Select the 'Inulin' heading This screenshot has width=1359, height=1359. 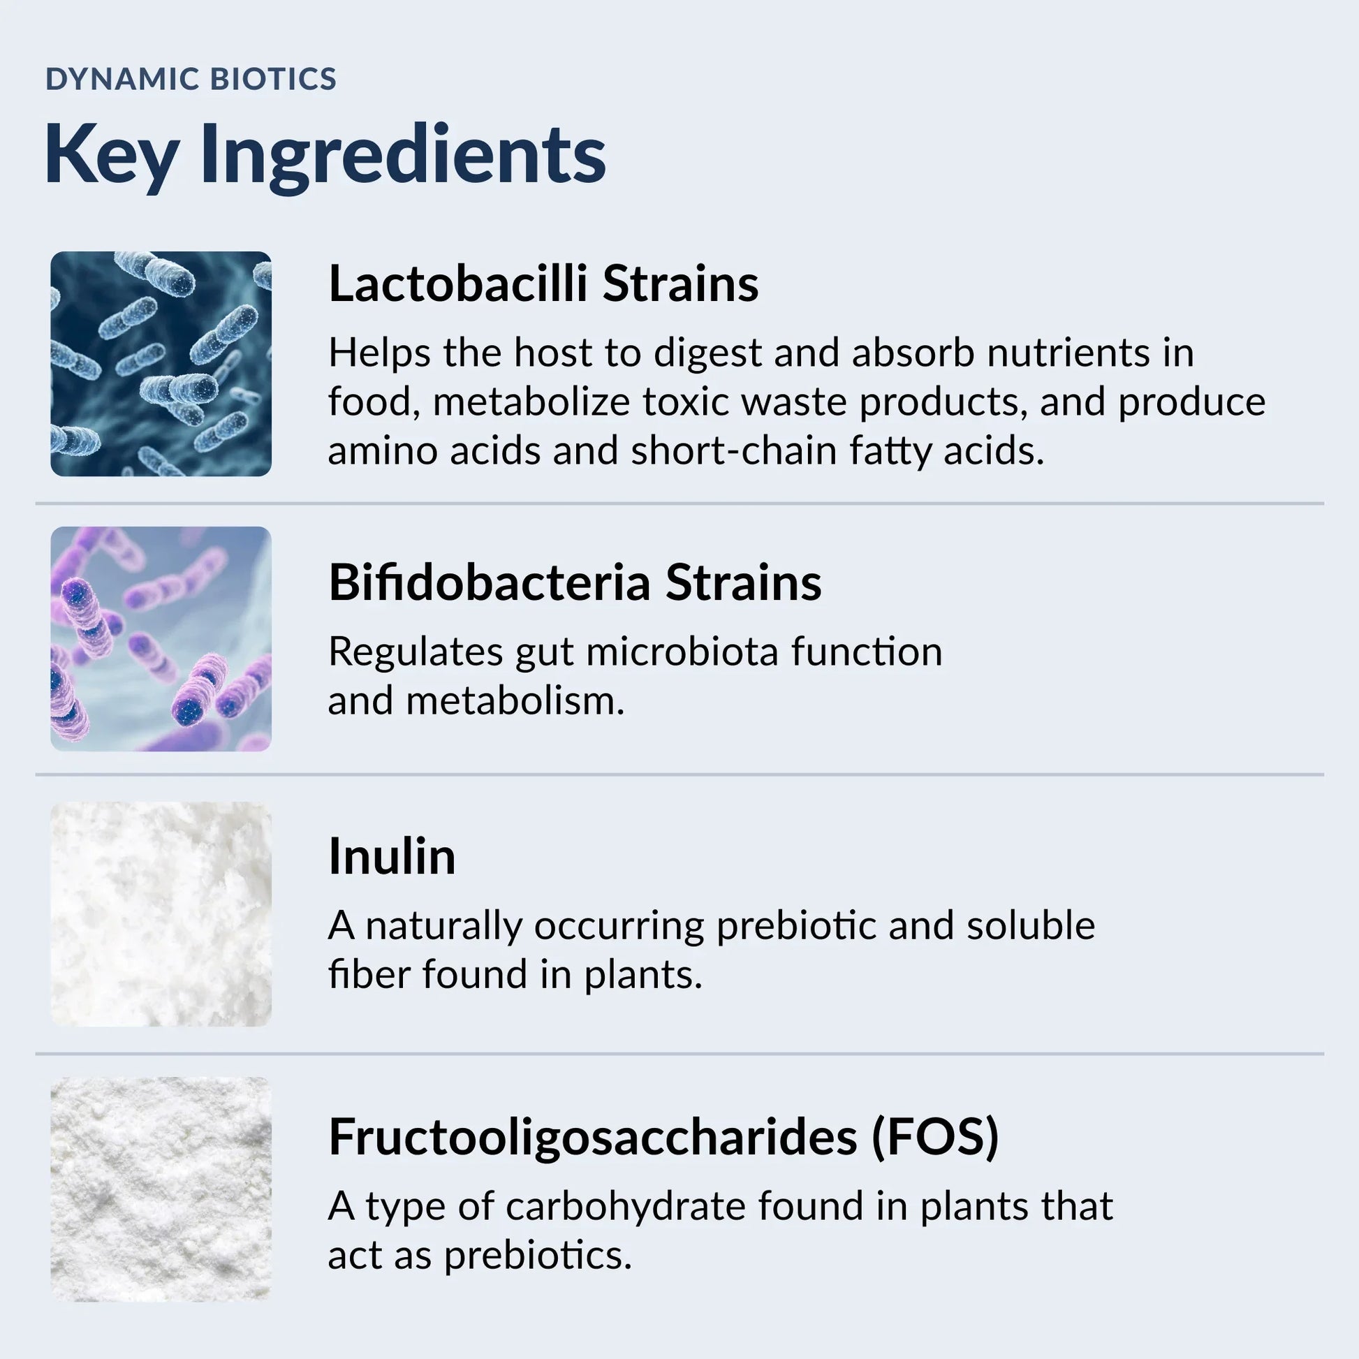(392, 857)
